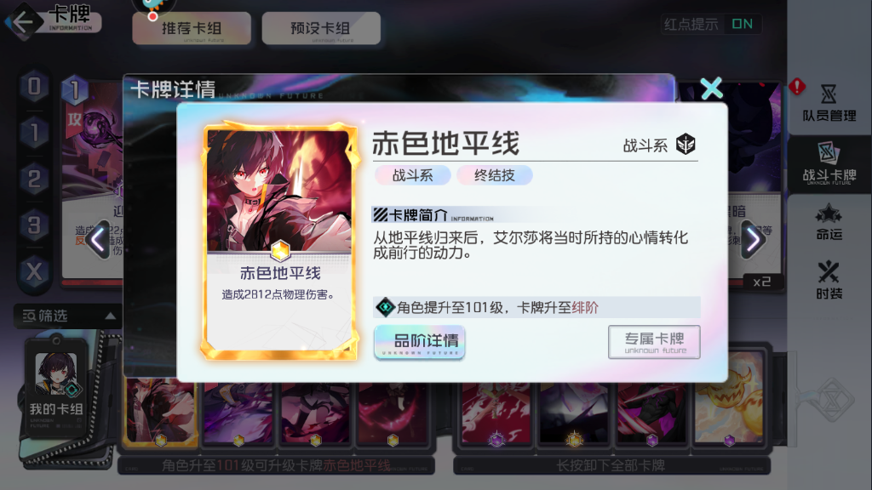This screenshot has width=872, height=490.
Task: Show previous card with left chevron
Action: 98,240
